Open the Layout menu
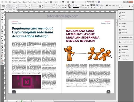The image size is (134, 102). [15, 2]
